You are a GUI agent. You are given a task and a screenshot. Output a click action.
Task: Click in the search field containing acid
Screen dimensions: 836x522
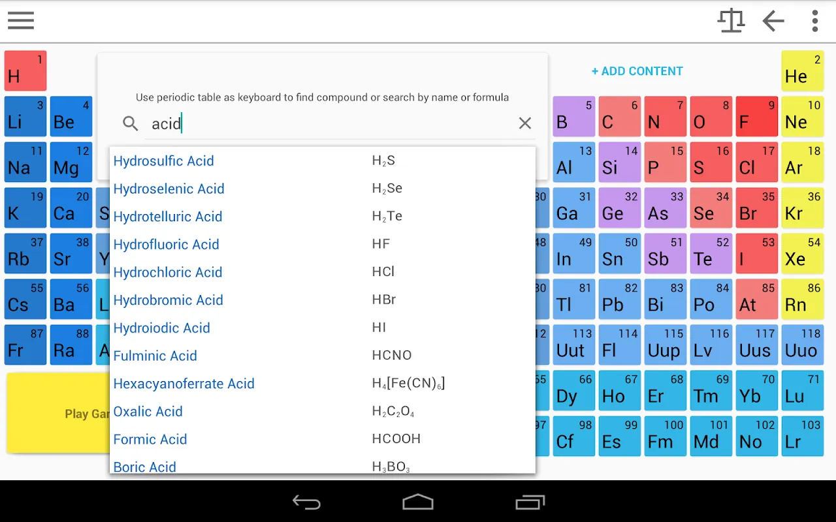tap(327, 123)
